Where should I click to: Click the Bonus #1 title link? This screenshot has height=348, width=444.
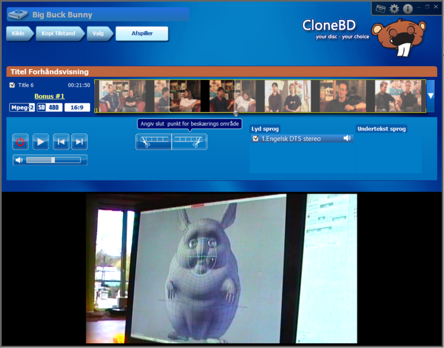(x=50, y=96)
